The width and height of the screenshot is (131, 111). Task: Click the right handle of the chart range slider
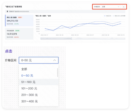[x=71, y=39]
